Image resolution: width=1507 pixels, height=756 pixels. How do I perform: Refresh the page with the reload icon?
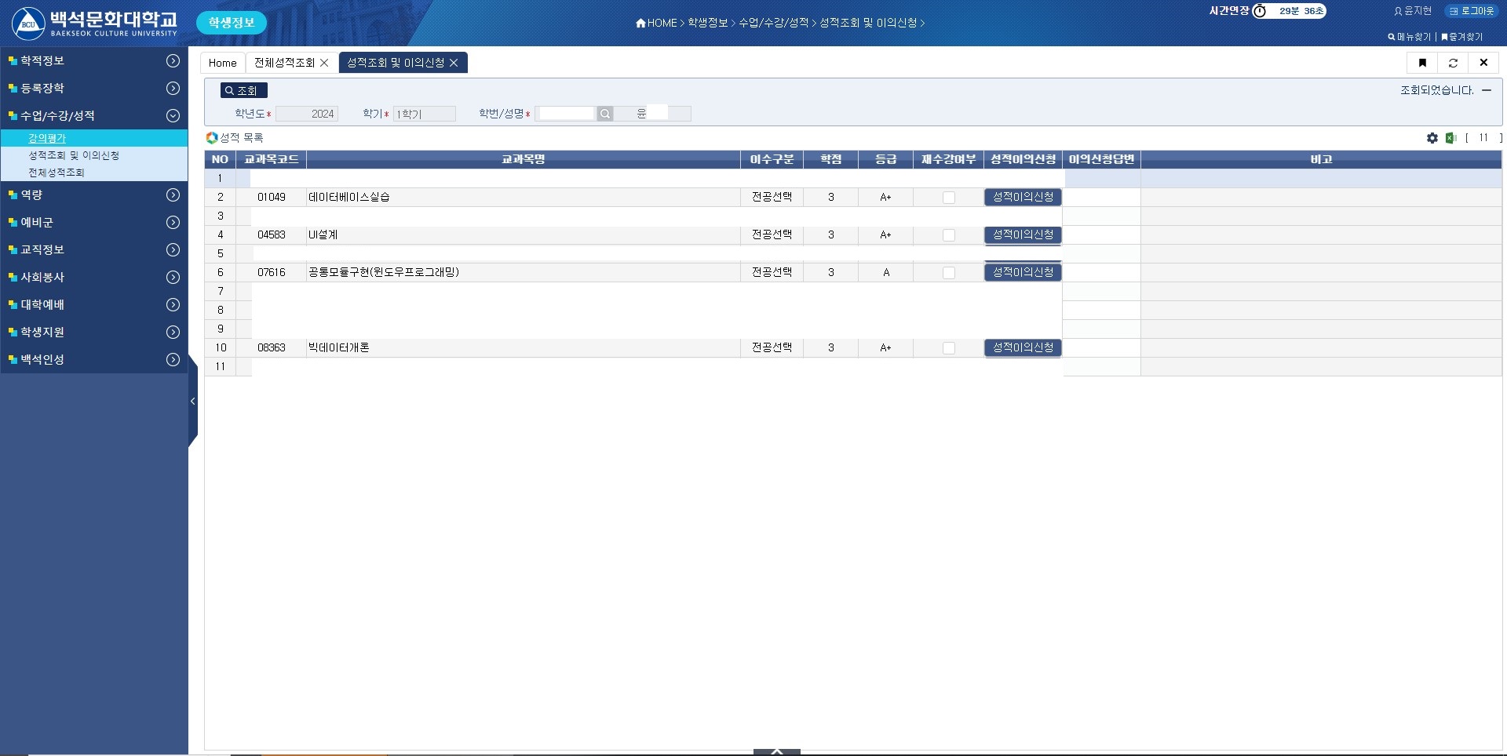1453,63
